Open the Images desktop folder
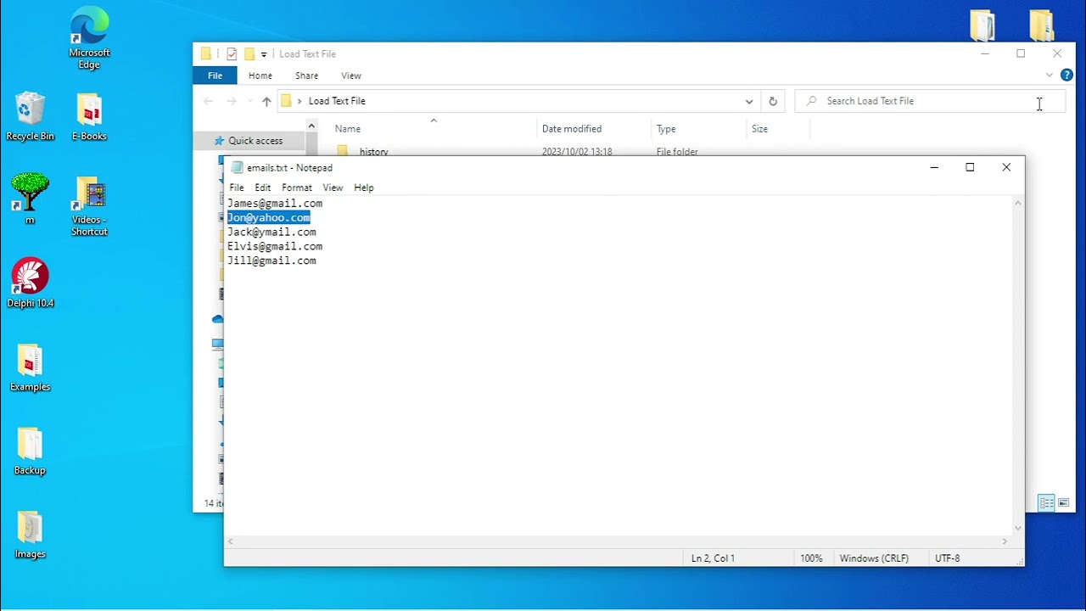 click(30, 535)
